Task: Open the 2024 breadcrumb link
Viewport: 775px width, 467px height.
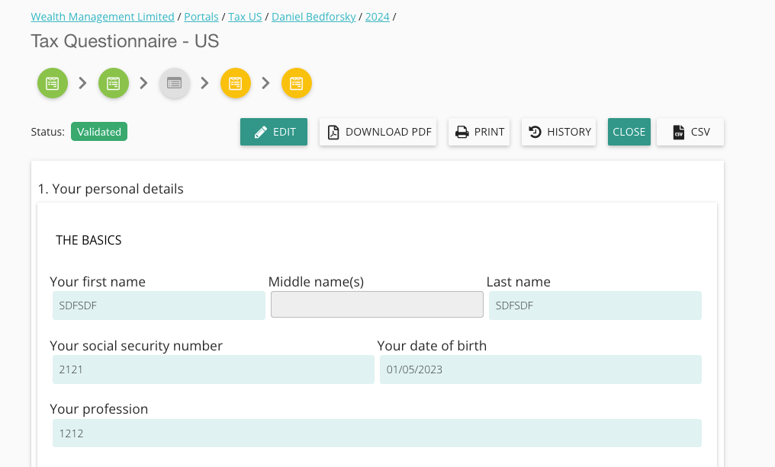Action: 377,17
